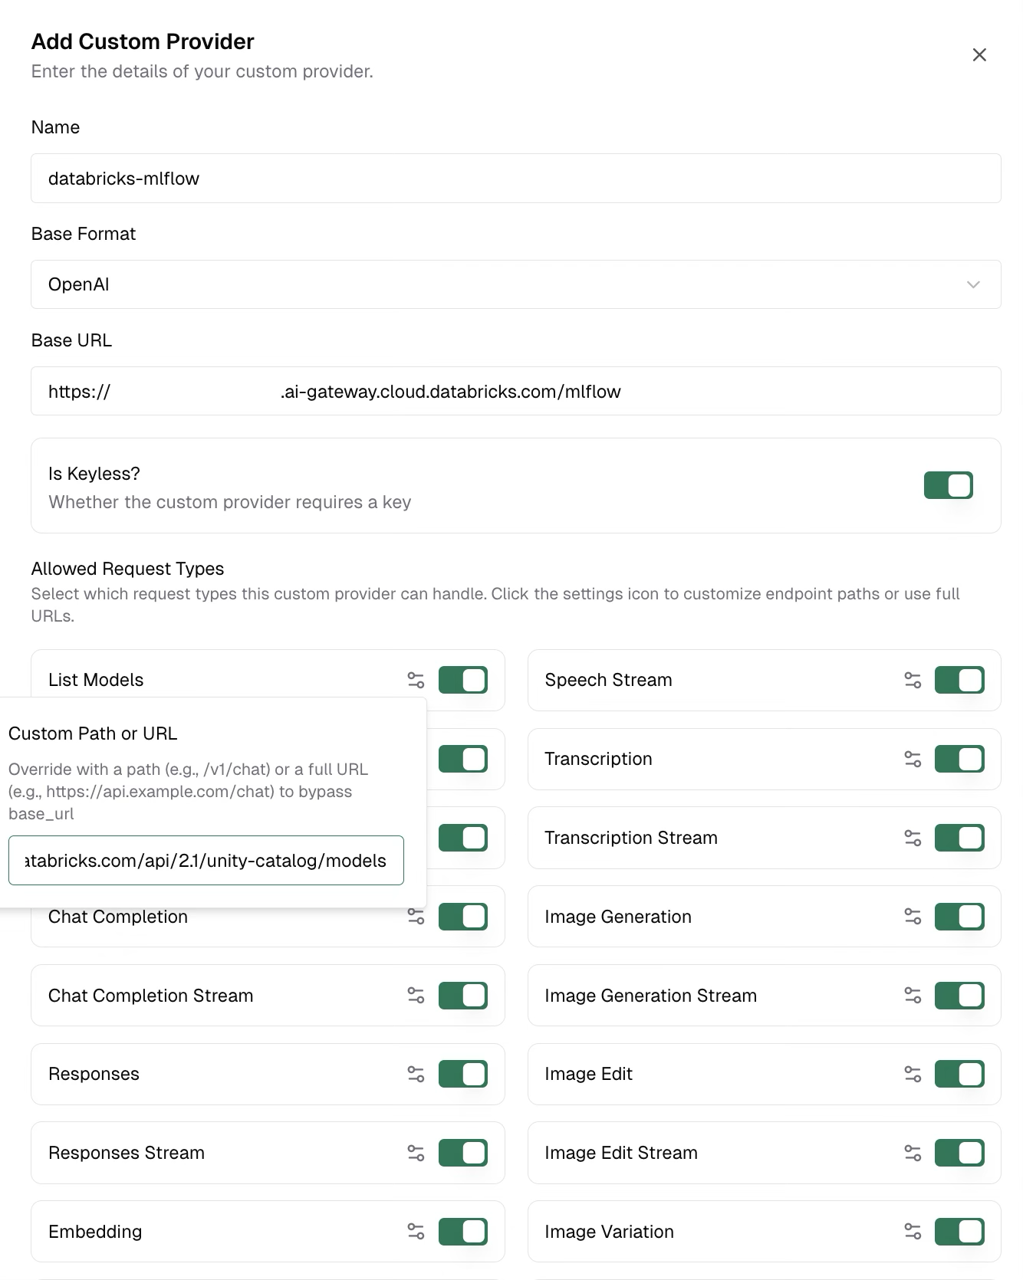This screenshot has height=1280, width=1023.
Task: Open path settings for Responses
Action: click(416, 1074)
